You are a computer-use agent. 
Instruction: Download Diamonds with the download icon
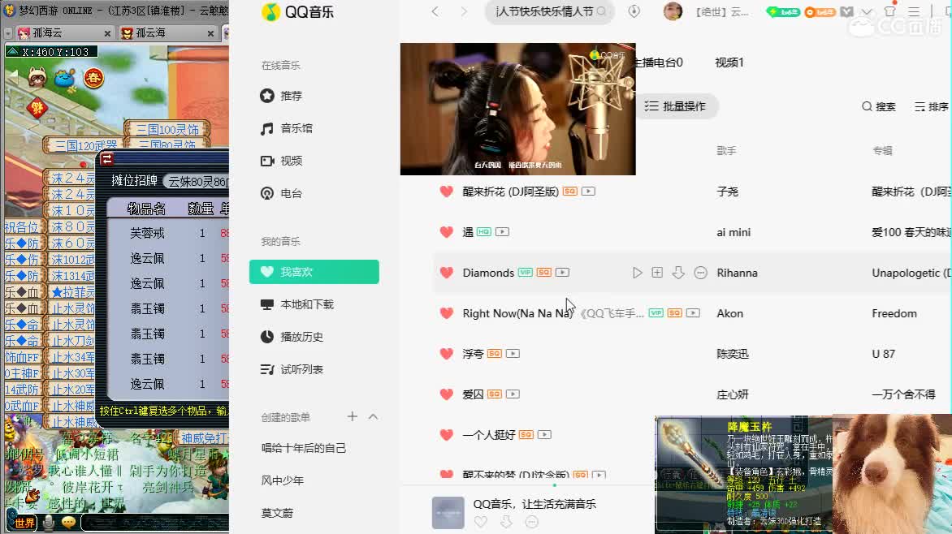pyautogui.click(x=678, y=273)
